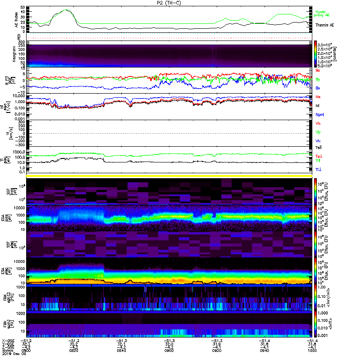This screenshot has height=360, width=338.
Task: Click the FBK edc12 [Hz] axis label
Action: click(8, 297)
